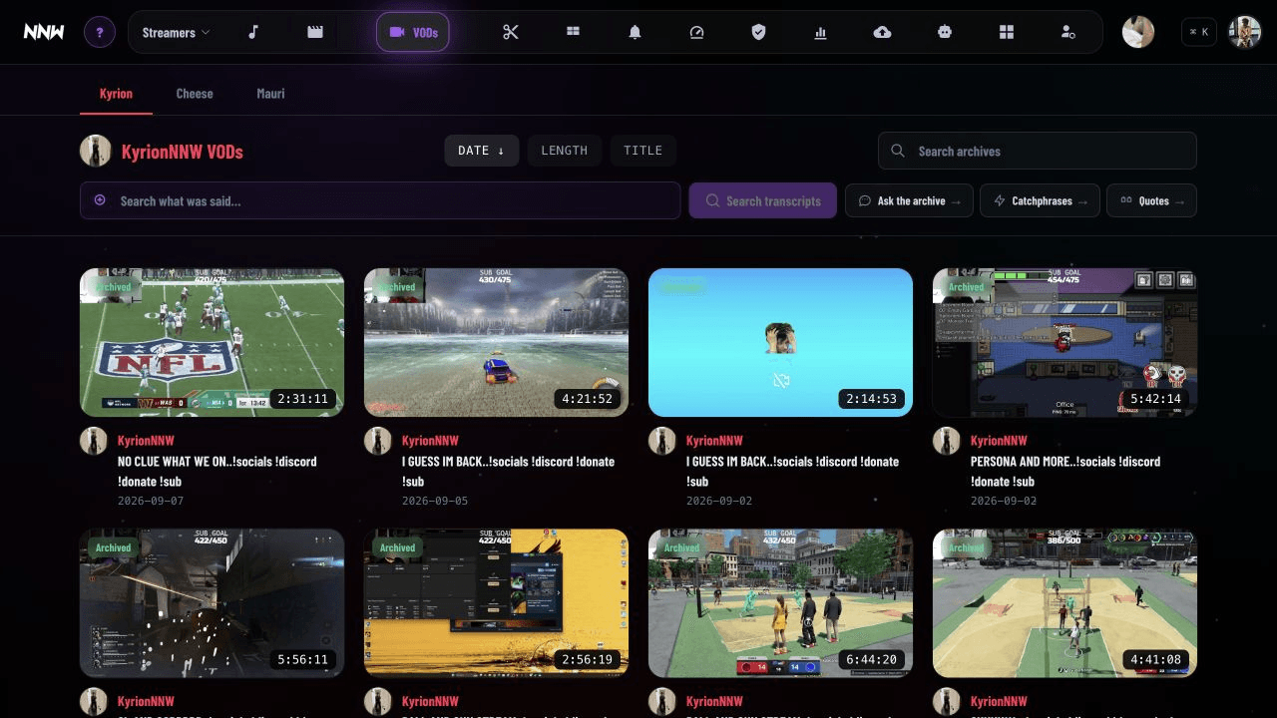
Task: Open the scissors clips tool
Action: 511,32
